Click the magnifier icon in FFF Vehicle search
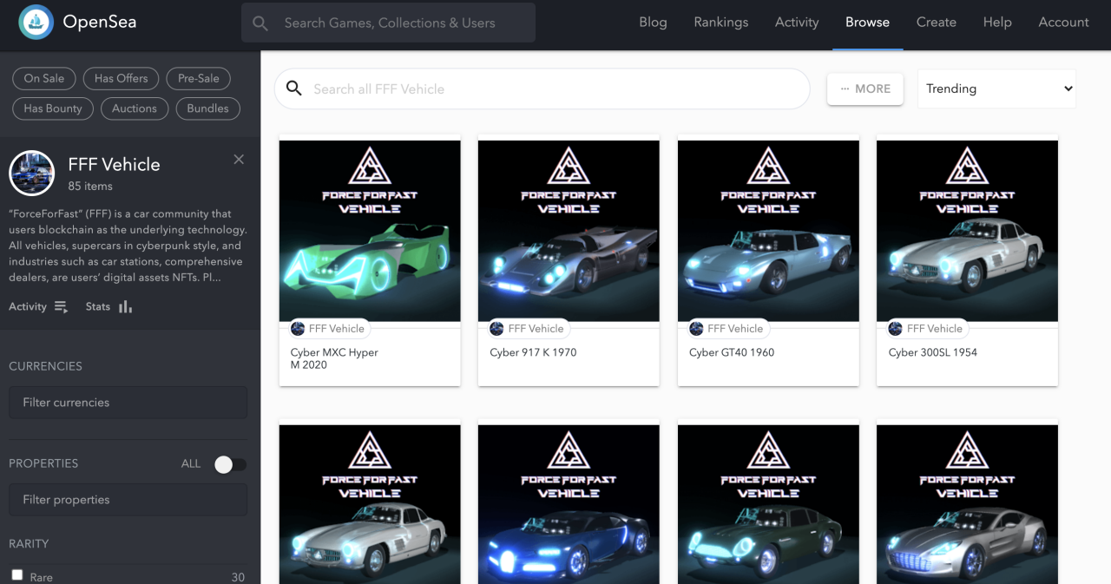 (x=294, y=89)
